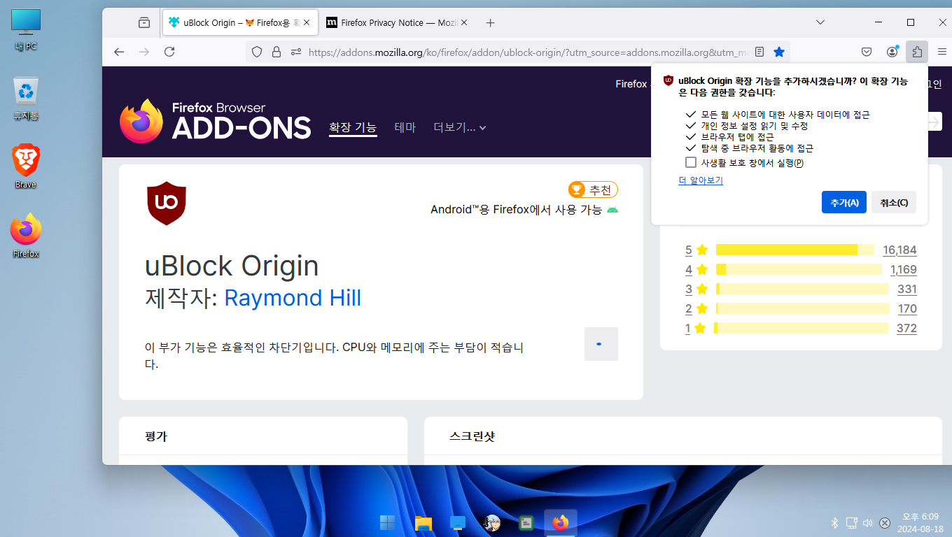952x537 pixels.
Task: Click the 브라우저 탭에 접근 permission line
Action: pyautogui.click(x=738, y=137)
